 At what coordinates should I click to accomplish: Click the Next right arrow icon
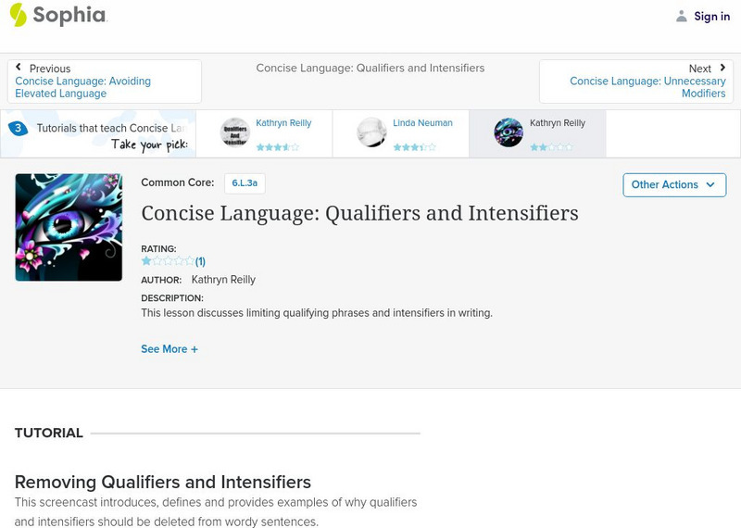click(722, 68)
